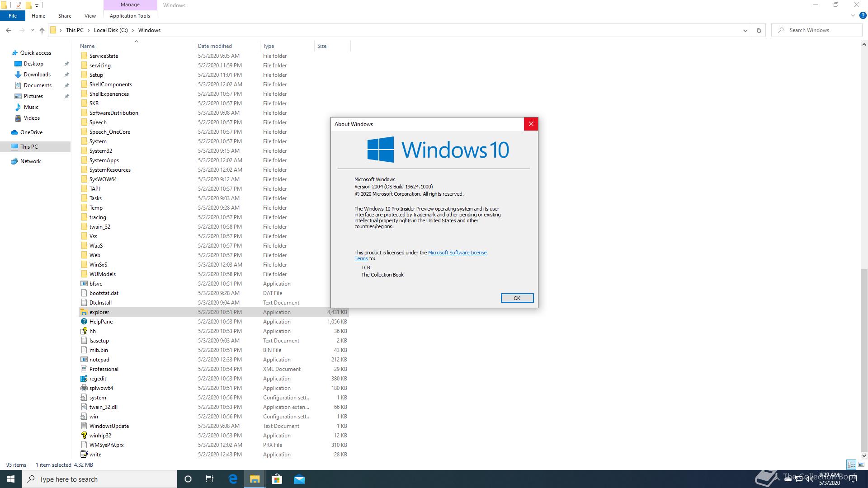Refresh the Windows folder view

759,30
